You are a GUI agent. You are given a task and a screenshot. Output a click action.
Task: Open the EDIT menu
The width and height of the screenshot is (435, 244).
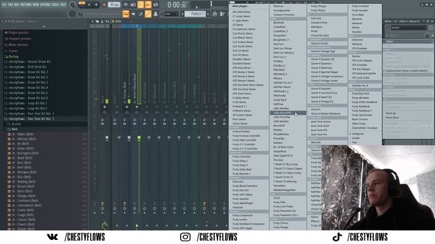[11, 5]
